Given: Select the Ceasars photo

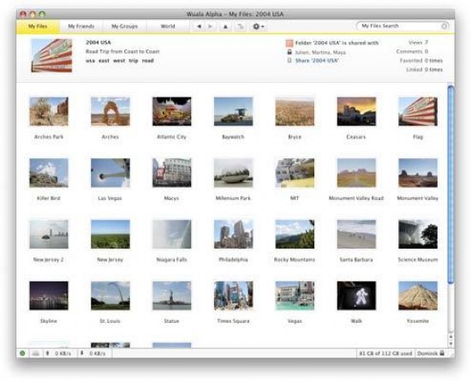Looking at the screenshot, I should tap(356, 111).
